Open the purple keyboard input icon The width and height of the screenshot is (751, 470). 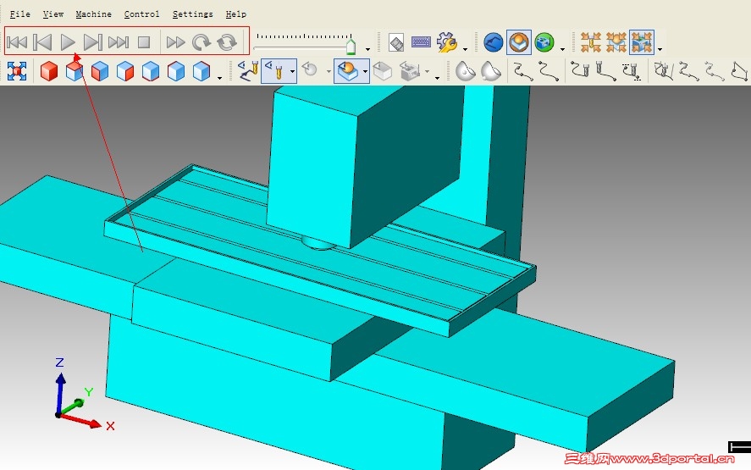coord(421,42)
